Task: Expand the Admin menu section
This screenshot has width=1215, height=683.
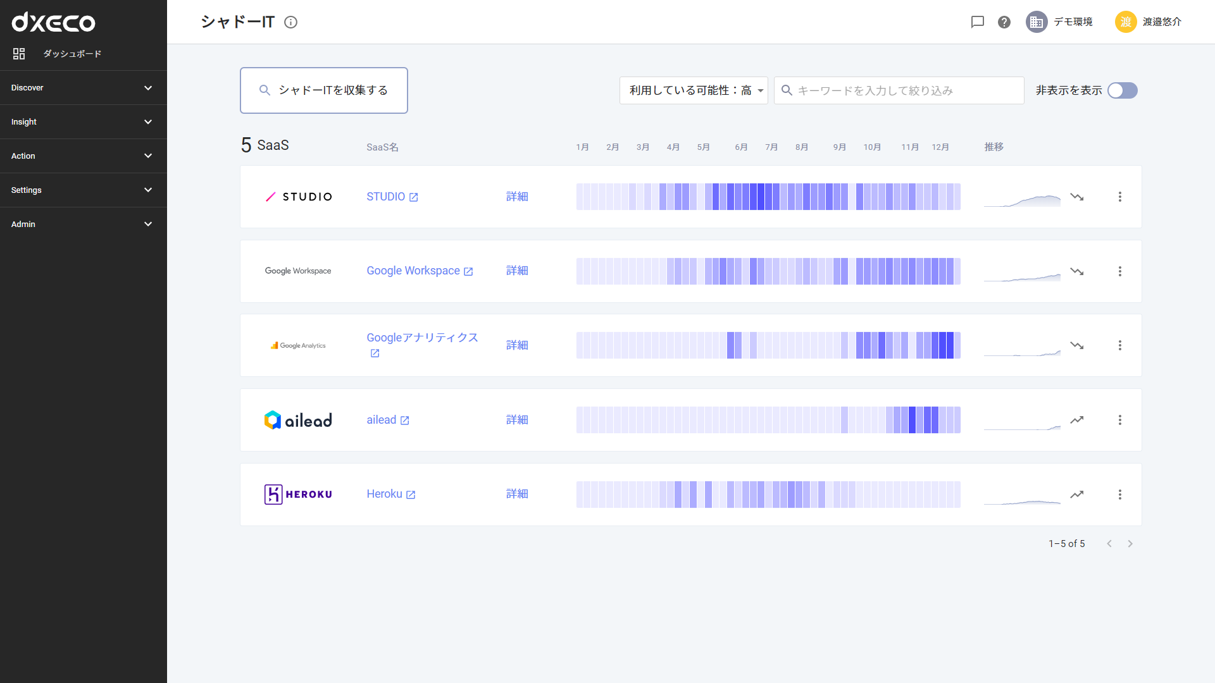Action: point(84,225)
